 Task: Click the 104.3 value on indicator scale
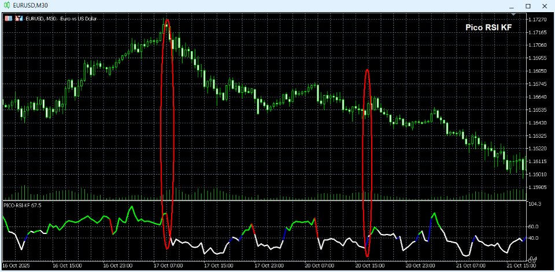[x=534, y=204]
